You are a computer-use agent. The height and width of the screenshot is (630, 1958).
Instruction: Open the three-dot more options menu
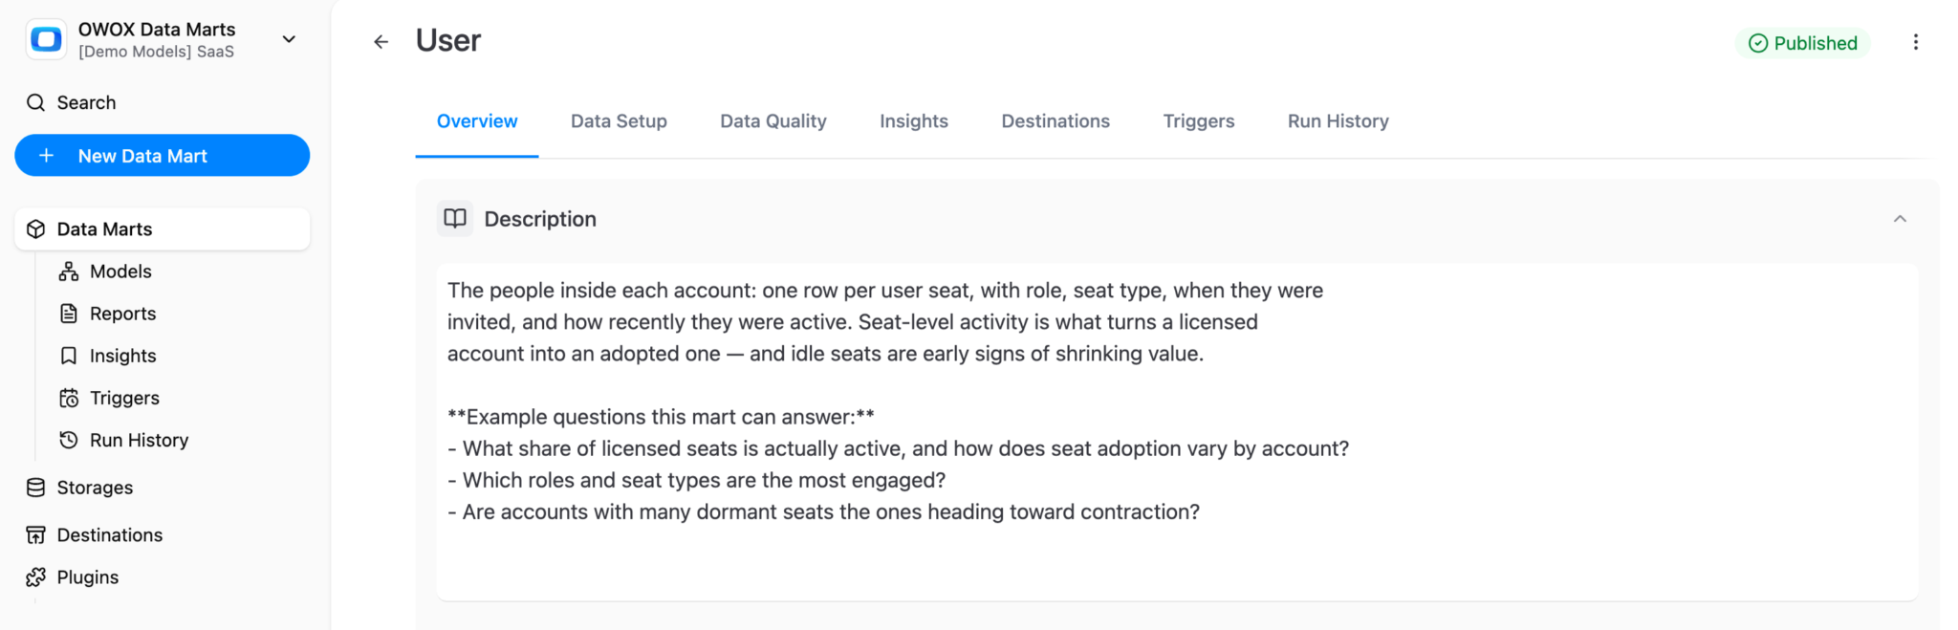click(x=1915, y=42)
